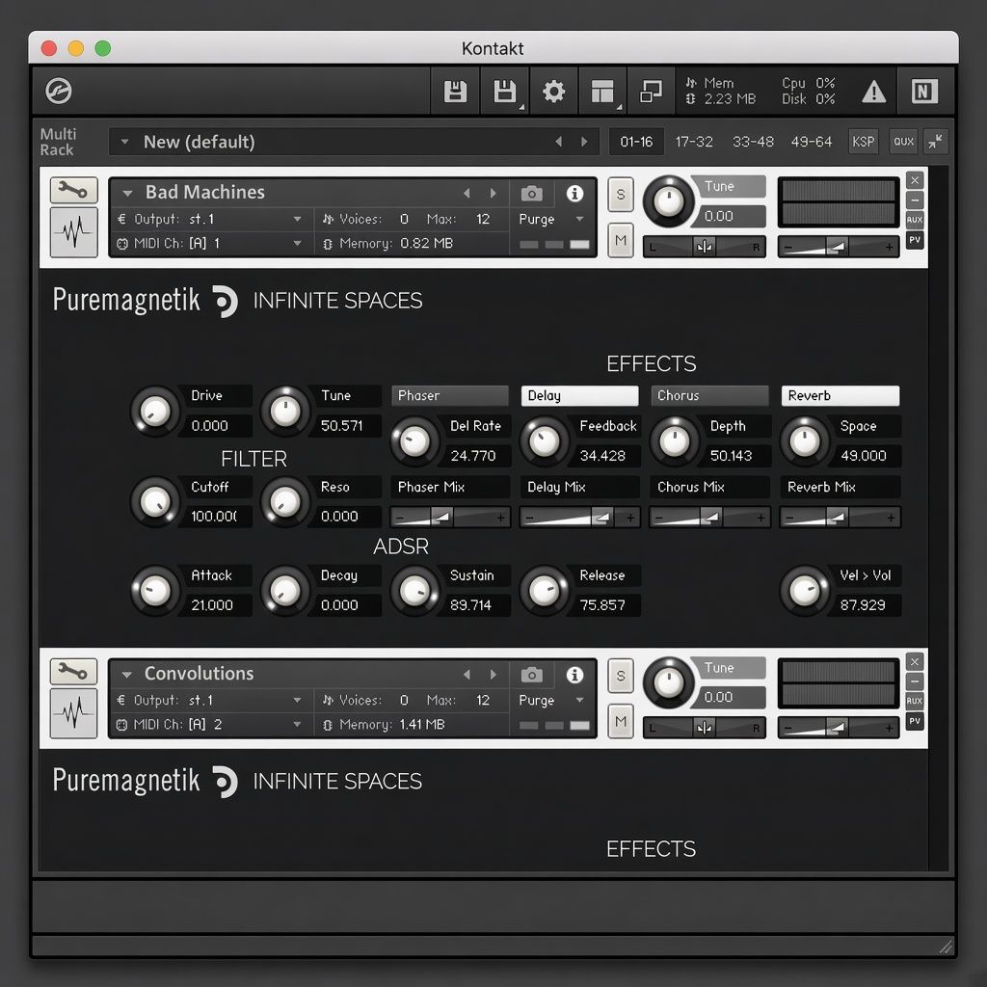The image size is (987, 987).
Task: Click Bad Machines pan L-R slider
Action: point(704,247)
